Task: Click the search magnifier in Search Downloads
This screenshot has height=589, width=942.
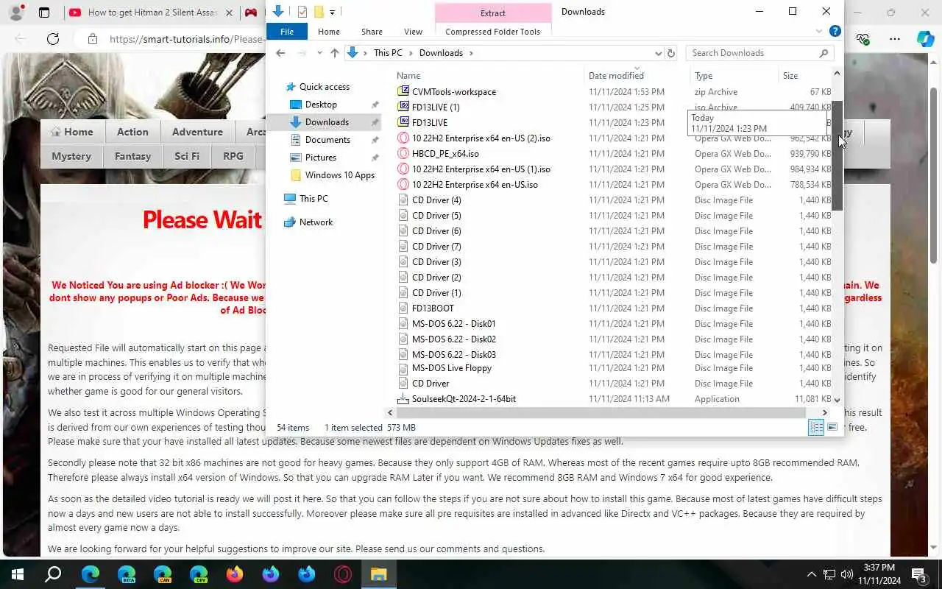Action: [x=824, y=53]
